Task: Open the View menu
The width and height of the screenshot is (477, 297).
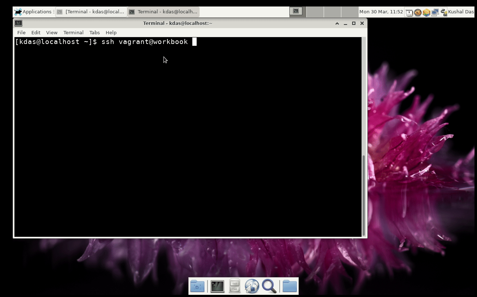Action: [52, 32]
